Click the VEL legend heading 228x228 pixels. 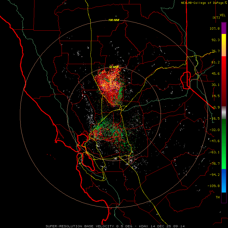(x=222, y=15)
